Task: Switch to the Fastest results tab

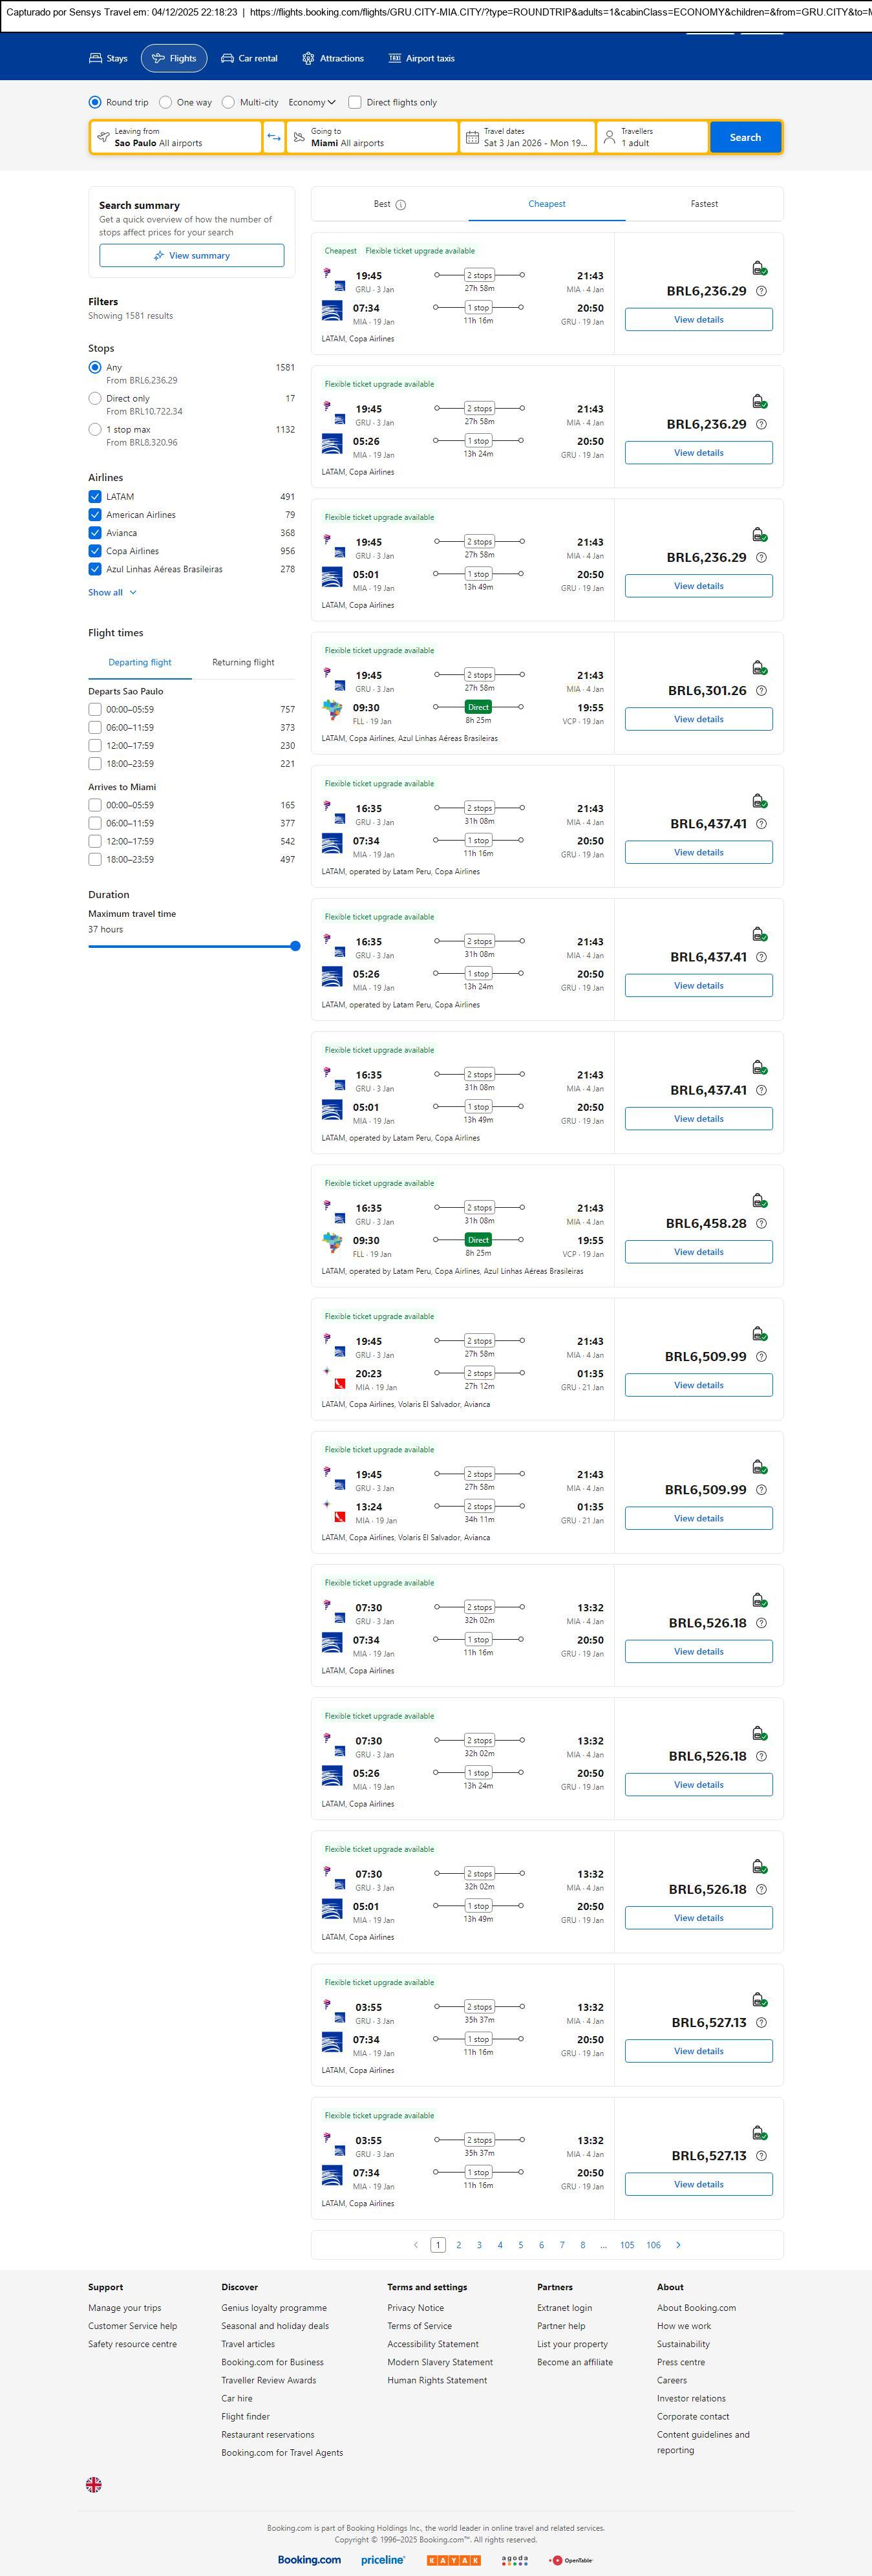Action: (704, 204)
